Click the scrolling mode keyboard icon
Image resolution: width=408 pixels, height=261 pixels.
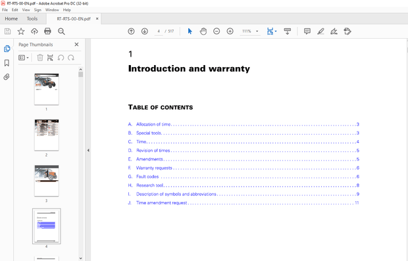(288, 32)
